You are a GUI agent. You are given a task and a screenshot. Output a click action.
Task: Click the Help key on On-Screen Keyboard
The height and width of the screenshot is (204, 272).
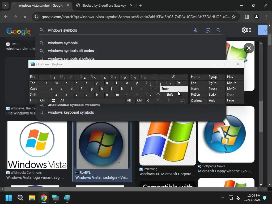(x=216, y=100)
